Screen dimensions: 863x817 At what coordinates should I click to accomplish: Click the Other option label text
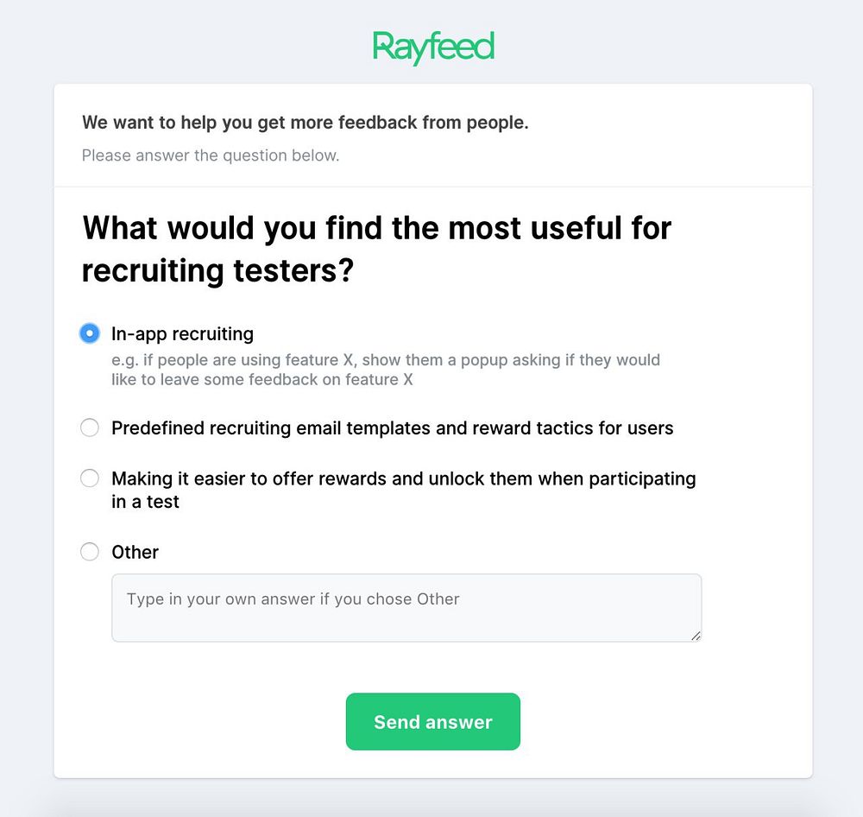click(x=135, y=552)
